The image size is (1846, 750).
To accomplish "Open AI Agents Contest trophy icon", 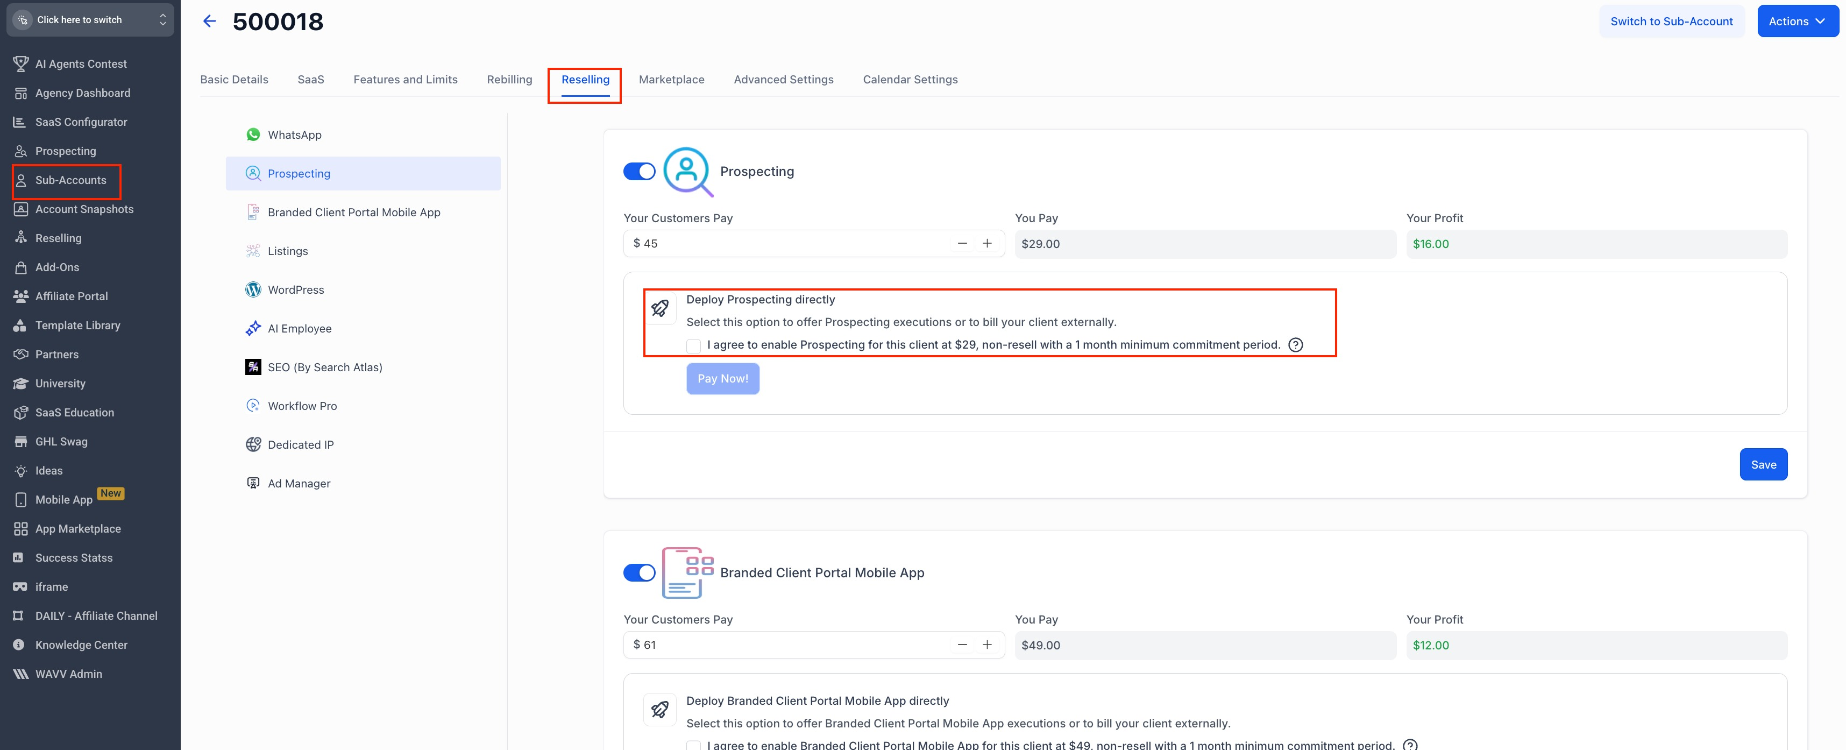I will point(21,64).
